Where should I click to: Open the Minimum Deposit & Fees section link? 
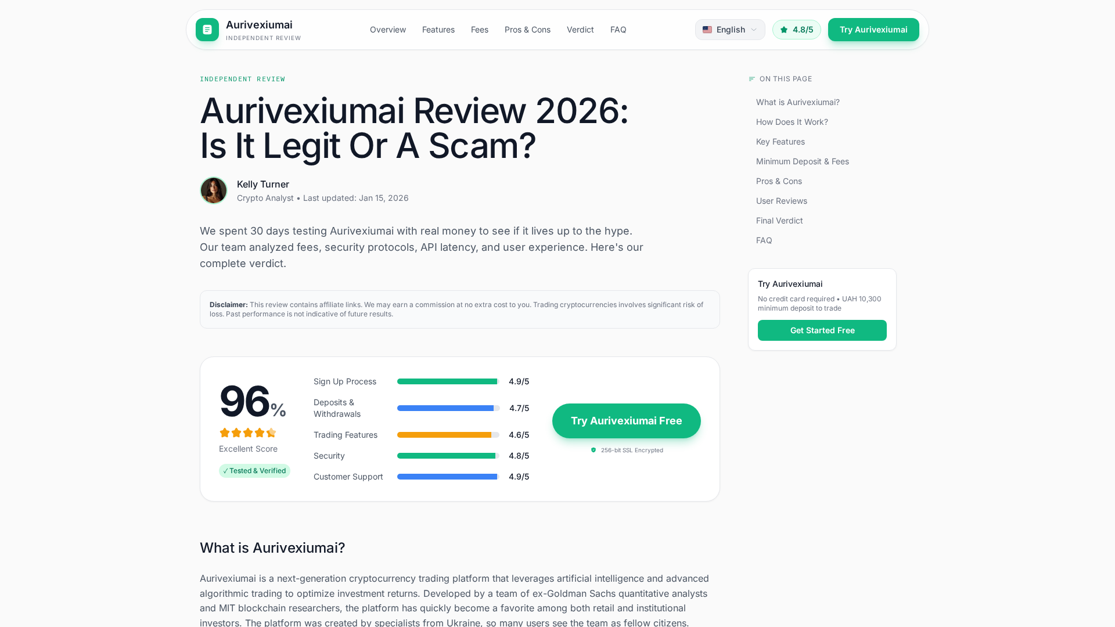pos(803,161)
